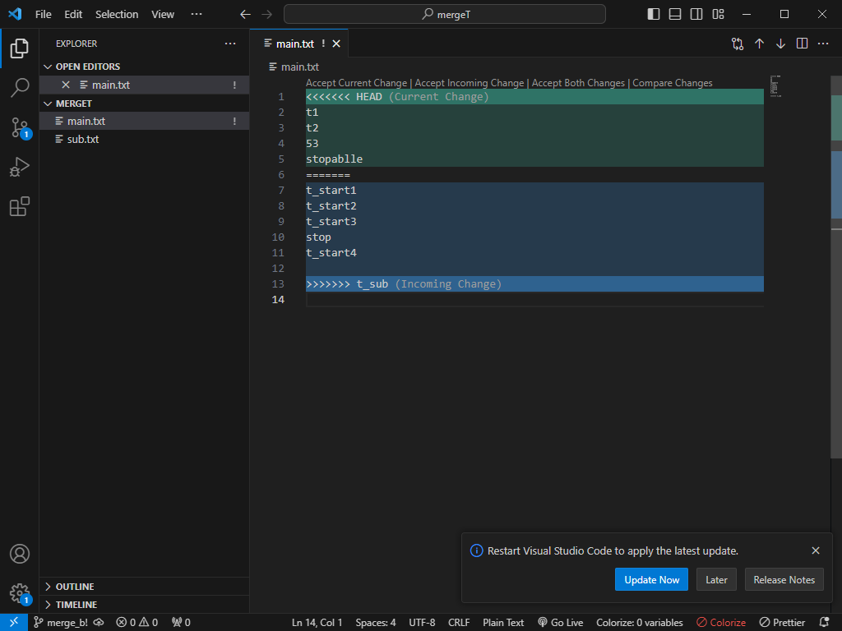Split the editor right
Image resolution: width=842 pixels, height=631 pixels.
(802, 44)
